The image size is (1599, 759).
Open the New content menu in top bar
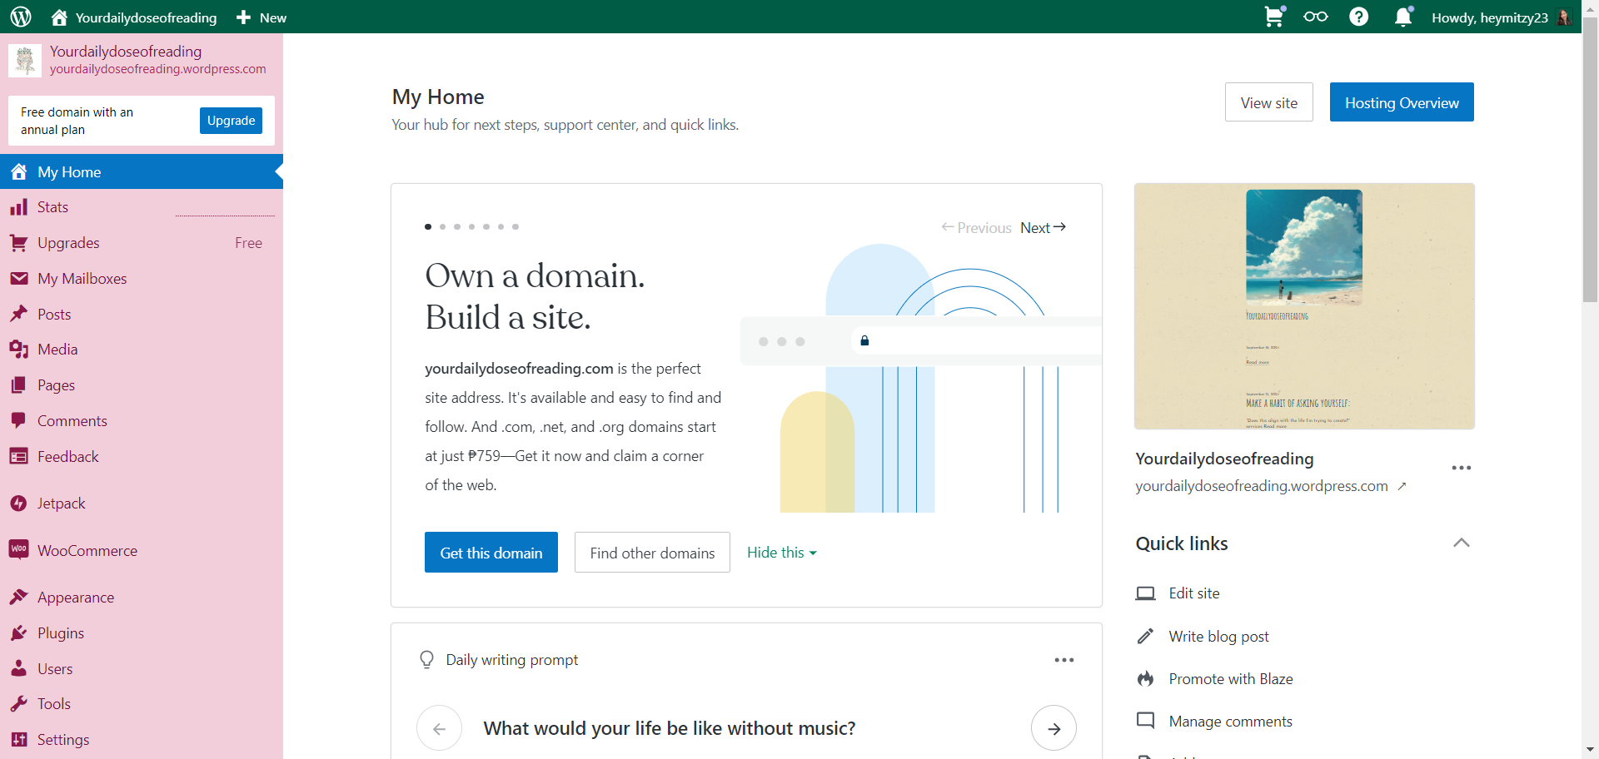[262, 17]
